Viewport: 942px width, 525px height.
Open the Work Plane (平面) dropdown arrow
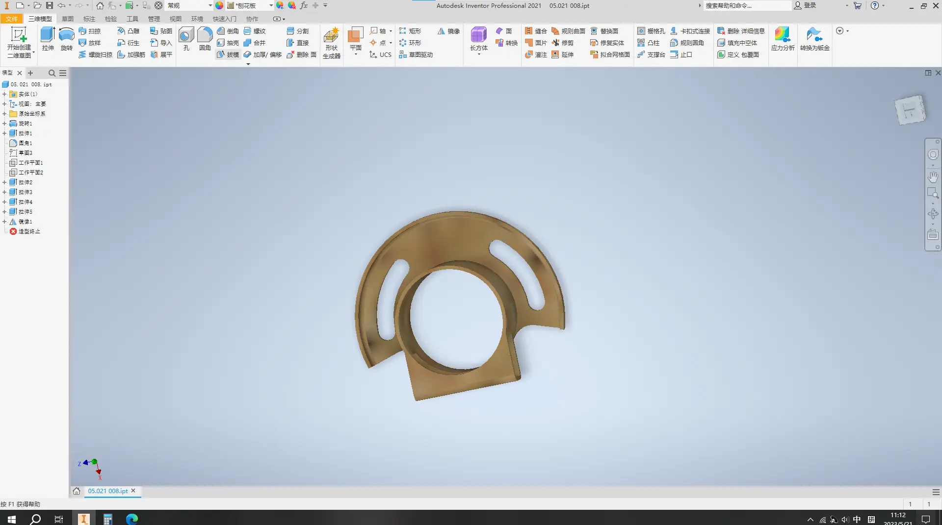[356, 54]
